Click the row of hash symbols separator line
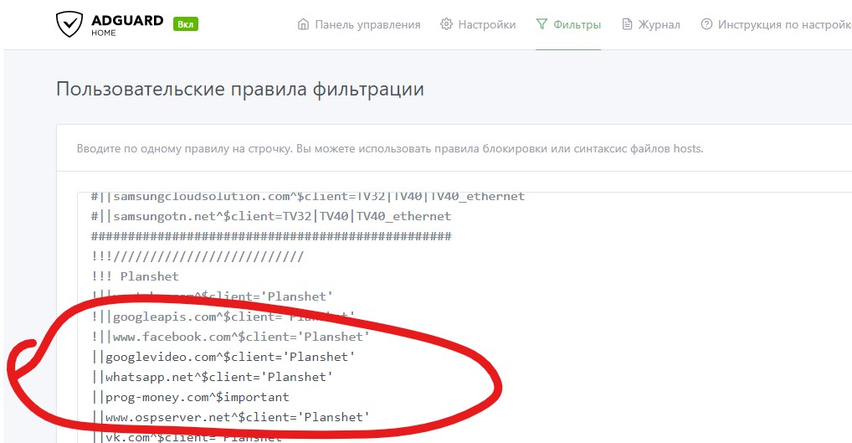 pos(270,236)
